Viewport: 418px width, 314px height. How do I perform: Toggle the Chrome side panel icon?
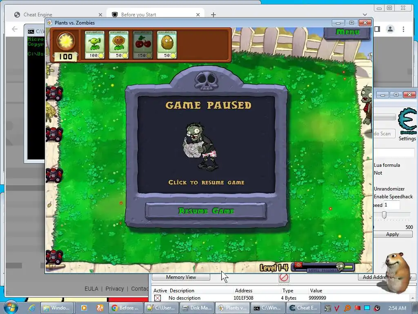[x=377, y=29]
